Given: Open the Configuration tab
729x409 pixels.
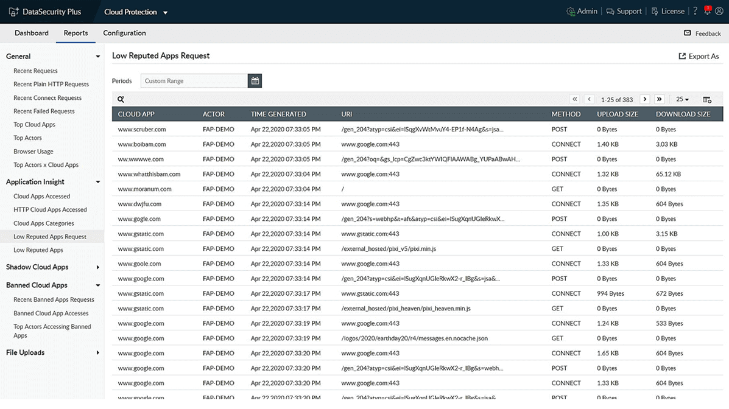Looking at the screenshot, I should click(x=124, y=33).
